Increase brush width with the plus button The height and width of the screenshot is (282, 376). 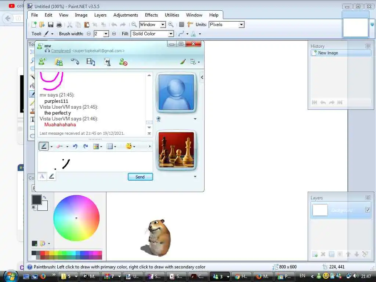pyautogui.click(x=114, y=34)
